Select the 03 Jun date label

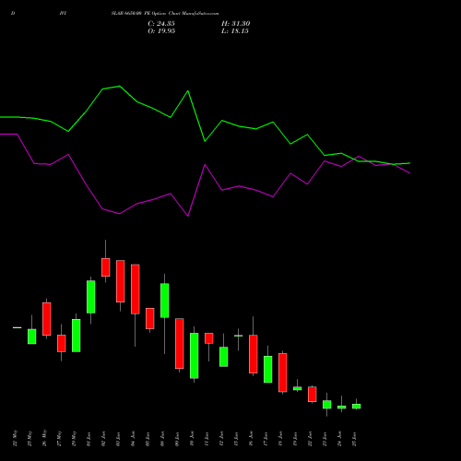click(x=118, y=439)
